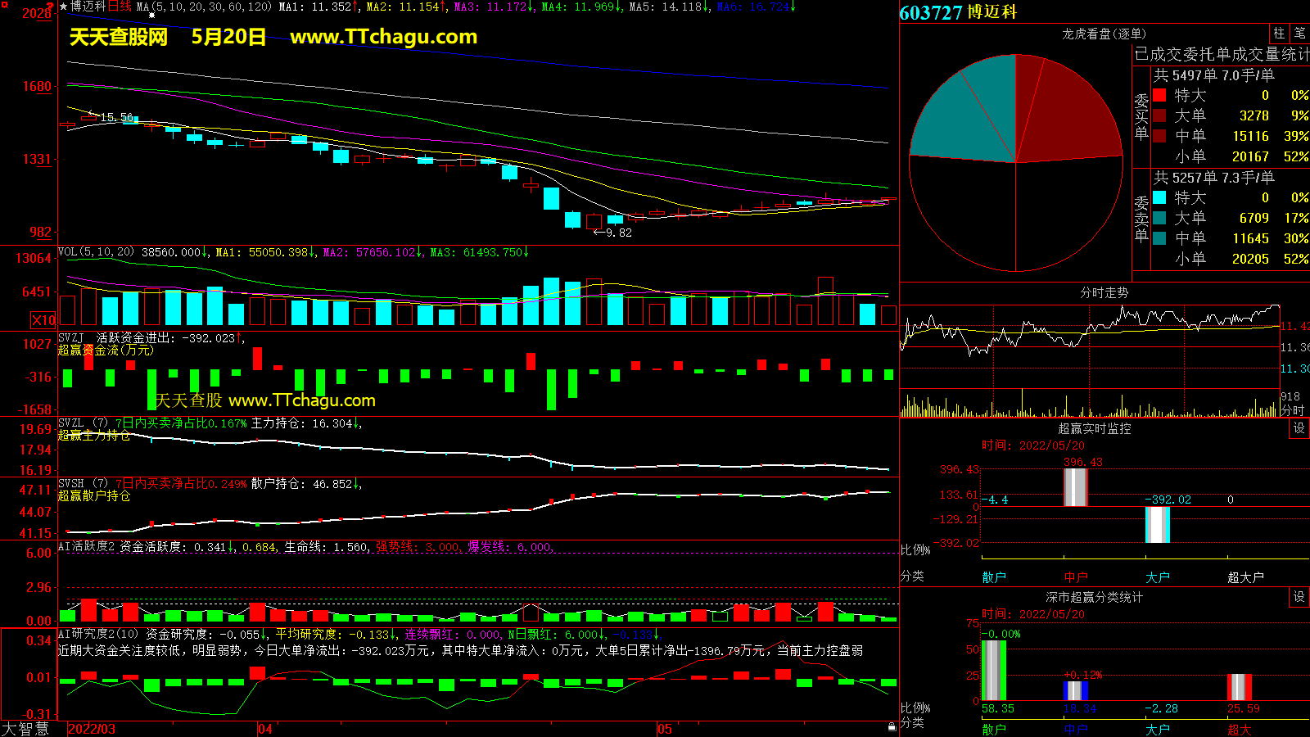Open 设 settings for 深市超赢分类统计
The image size is (1310, 737).
tap(1299, 597)
